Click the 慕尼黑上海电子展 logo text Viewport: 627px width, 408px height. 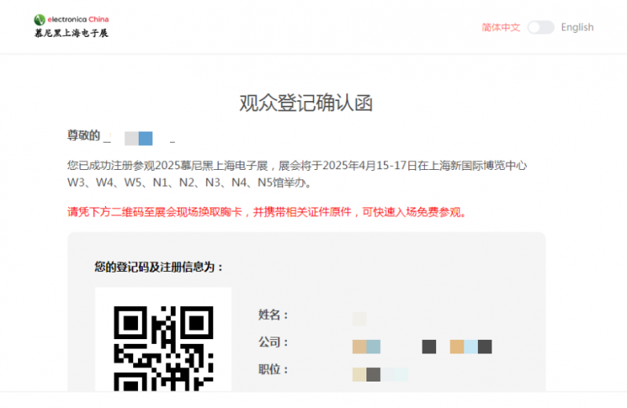pos(71,34)
